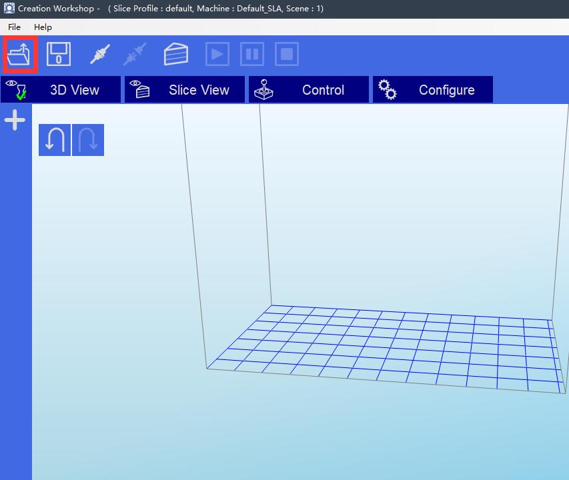Start the print with Play button
This screenshot has width=569, height=480.
point(217,54)
